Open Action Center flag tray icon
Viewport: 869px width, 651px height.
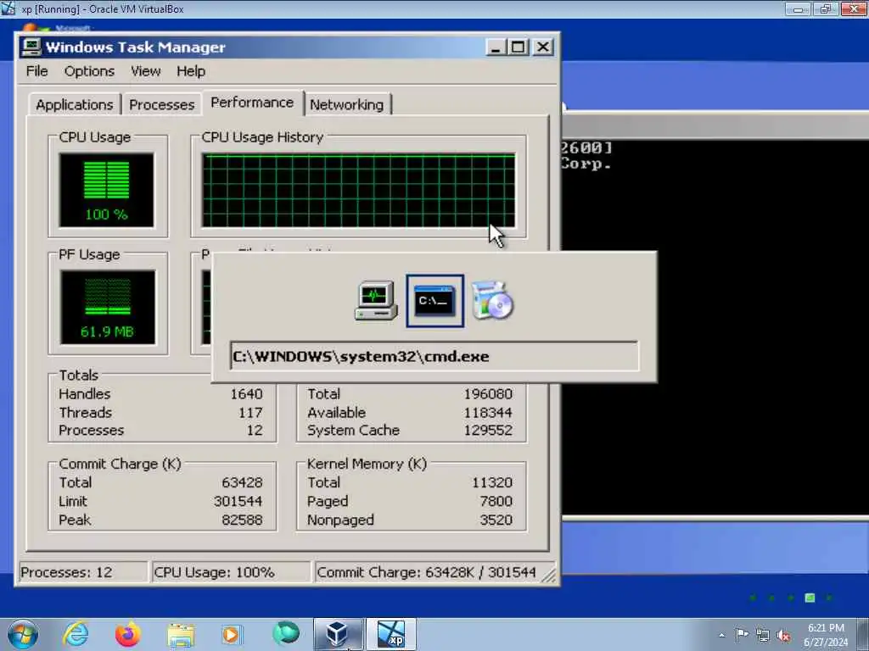(742, 634)
